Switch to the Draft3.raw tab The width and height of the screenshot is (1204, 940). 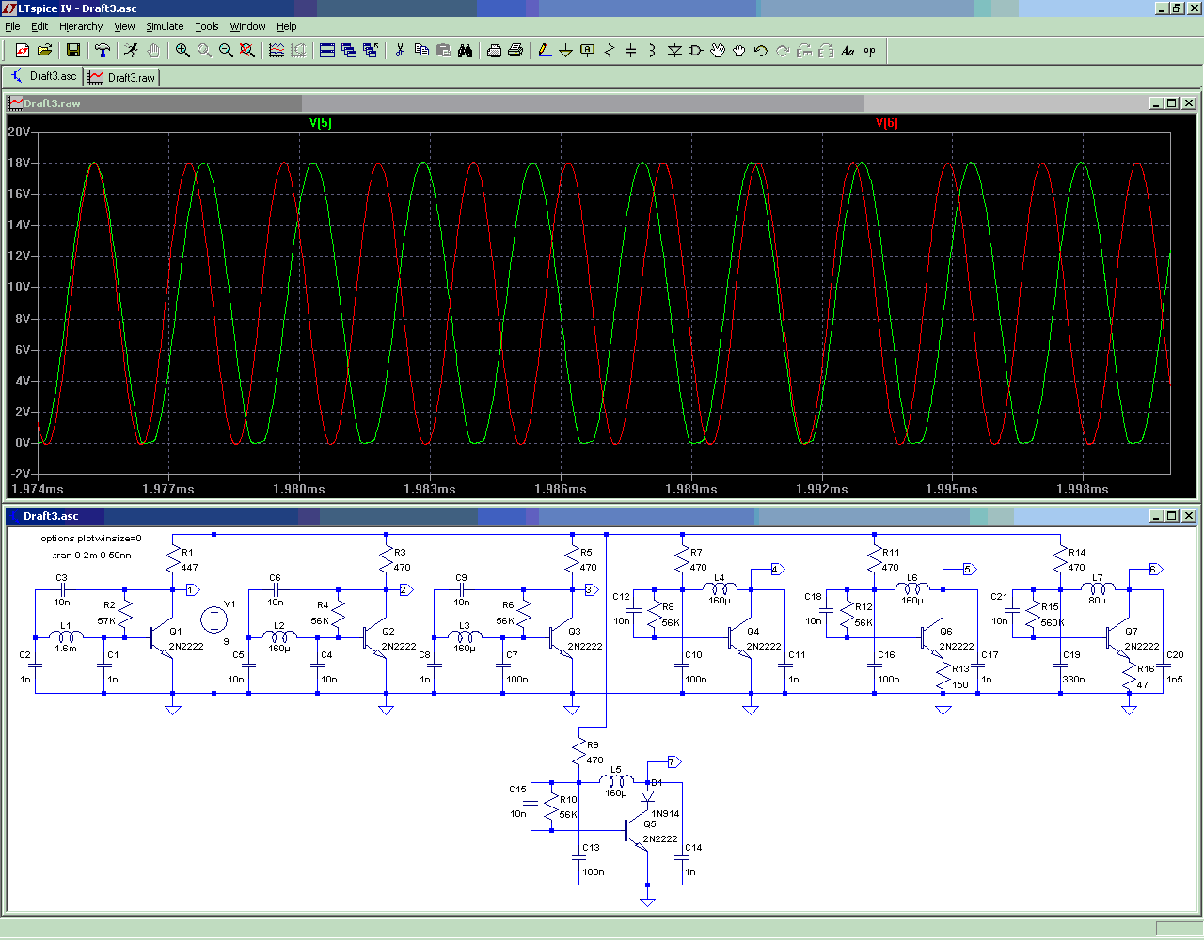[x=122, y=77]
